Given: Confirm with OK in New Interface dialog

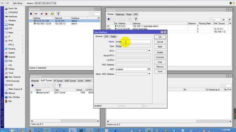Looking at the screenshot, I should (160, 37).
